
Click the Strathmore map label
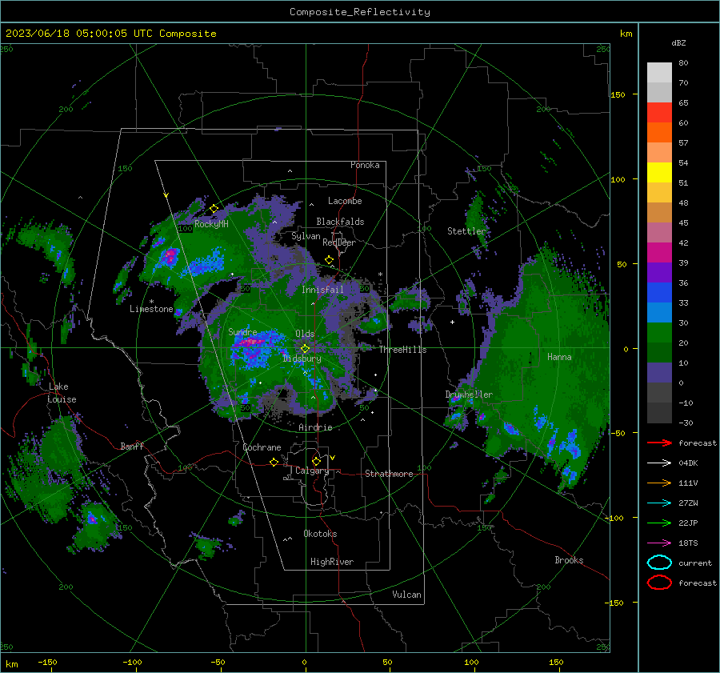(x=389, y=474)
